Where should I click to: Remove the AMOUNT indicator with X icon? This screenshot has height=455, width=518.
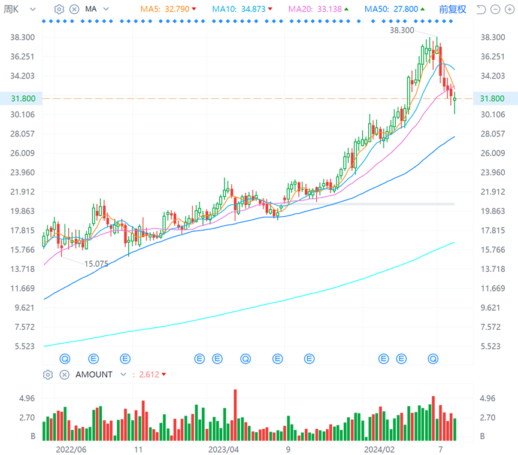[65, 374]
